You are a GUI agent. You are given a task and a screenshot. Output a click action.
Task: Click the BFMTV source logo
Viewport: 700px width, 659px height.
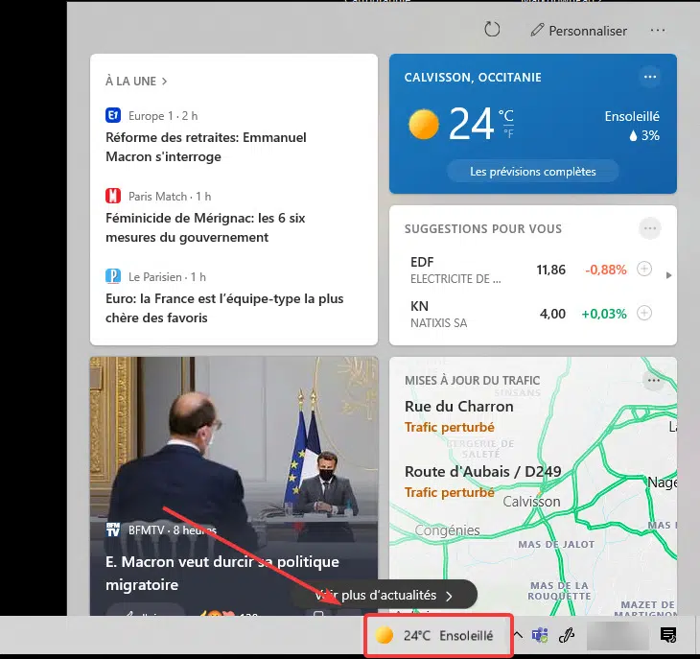tap(113, 530)
